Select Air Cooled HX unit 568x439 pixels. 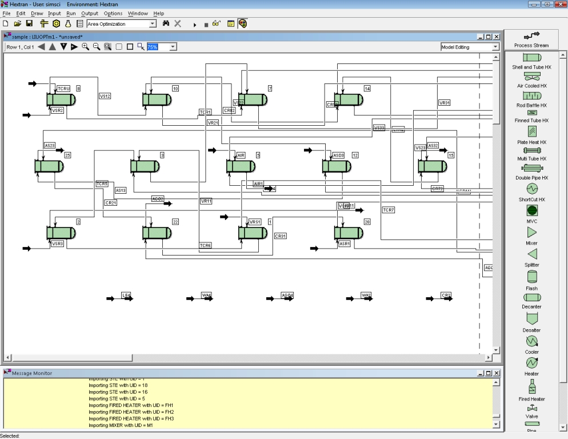click(532, 77)
